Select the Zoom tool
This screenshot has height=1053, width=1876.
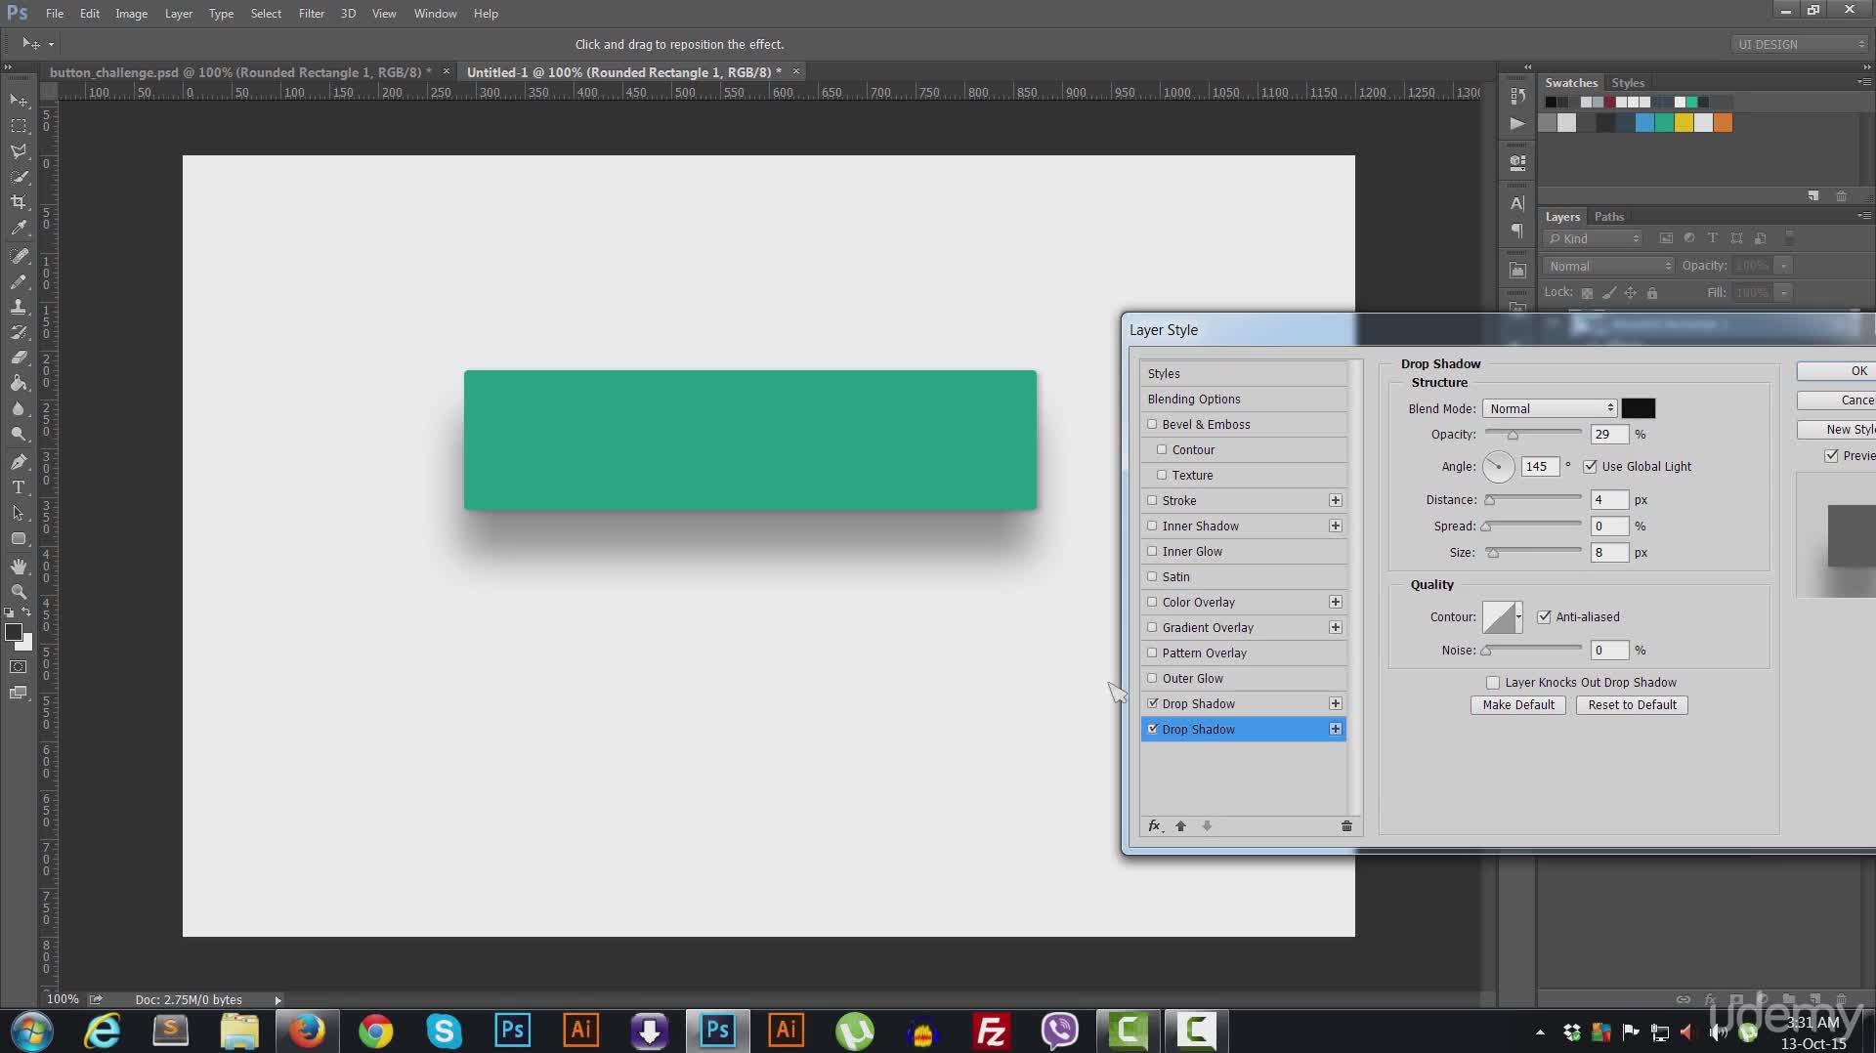[x=19, y=592]
